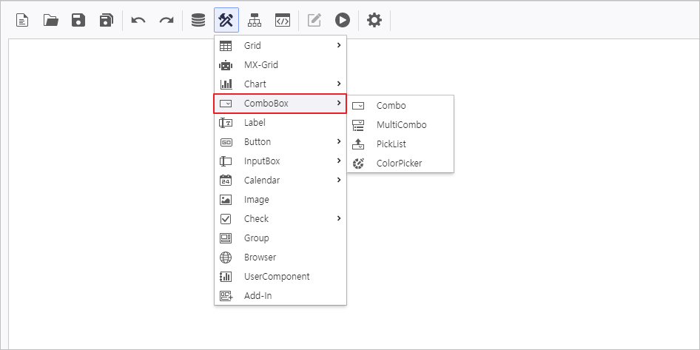The width and height of the screenshot is (700, 350).
Task: Select ColorPicker component from submenu
Action: (x=399, y=164)
